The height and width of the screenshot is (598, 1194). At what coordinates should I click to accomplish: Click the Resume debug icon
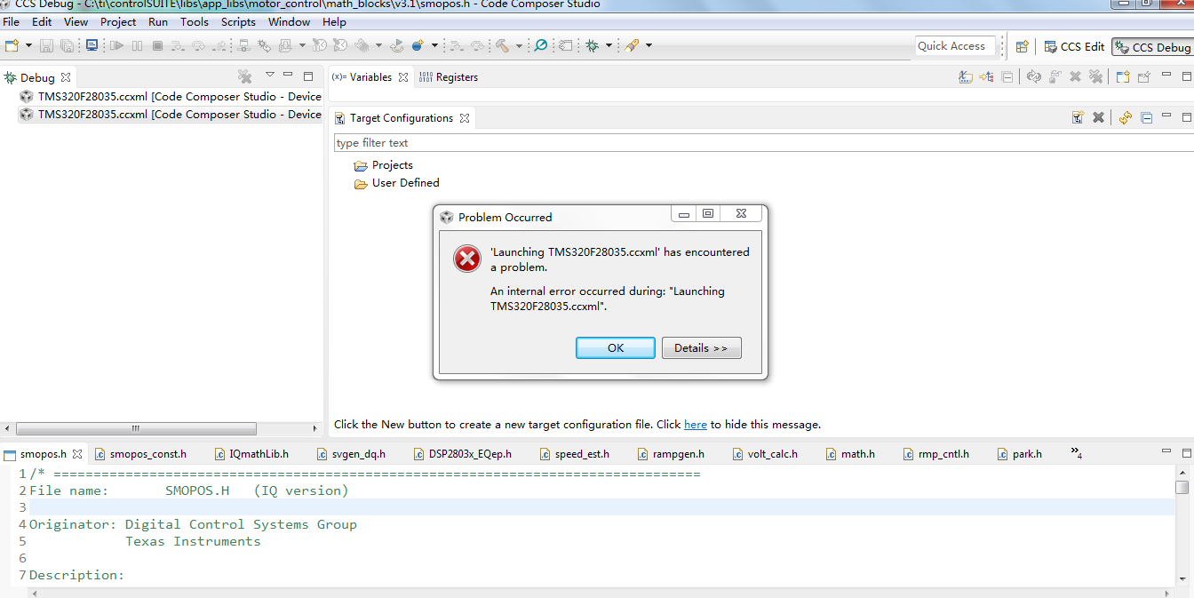pos(116,45)
